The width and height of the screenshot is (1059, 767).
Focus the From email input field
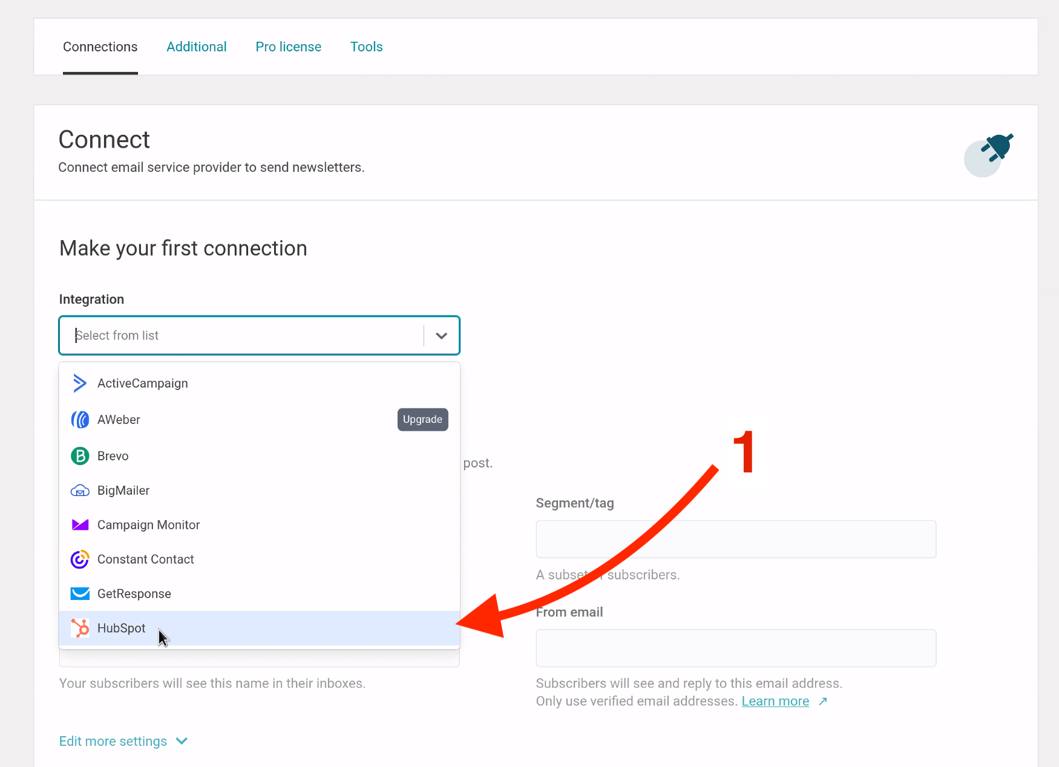coord(735,648)
